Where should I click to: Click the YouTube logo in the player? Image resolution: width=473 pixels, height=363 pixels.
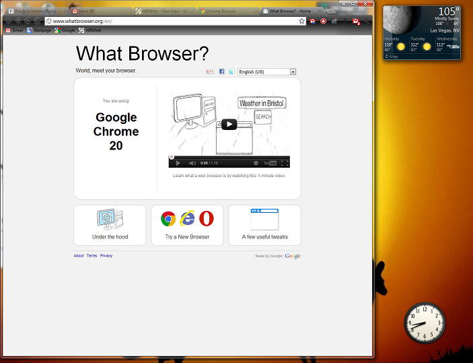pos(270,163)
